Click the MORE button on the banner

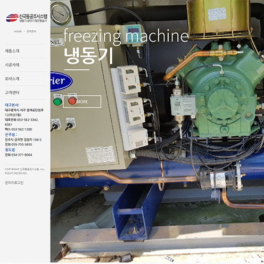point(82,102)
